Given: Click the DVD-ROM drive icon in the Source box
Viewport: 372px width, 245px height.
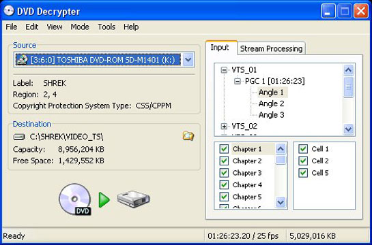Looking at the screenshot, I should (22, 60).
